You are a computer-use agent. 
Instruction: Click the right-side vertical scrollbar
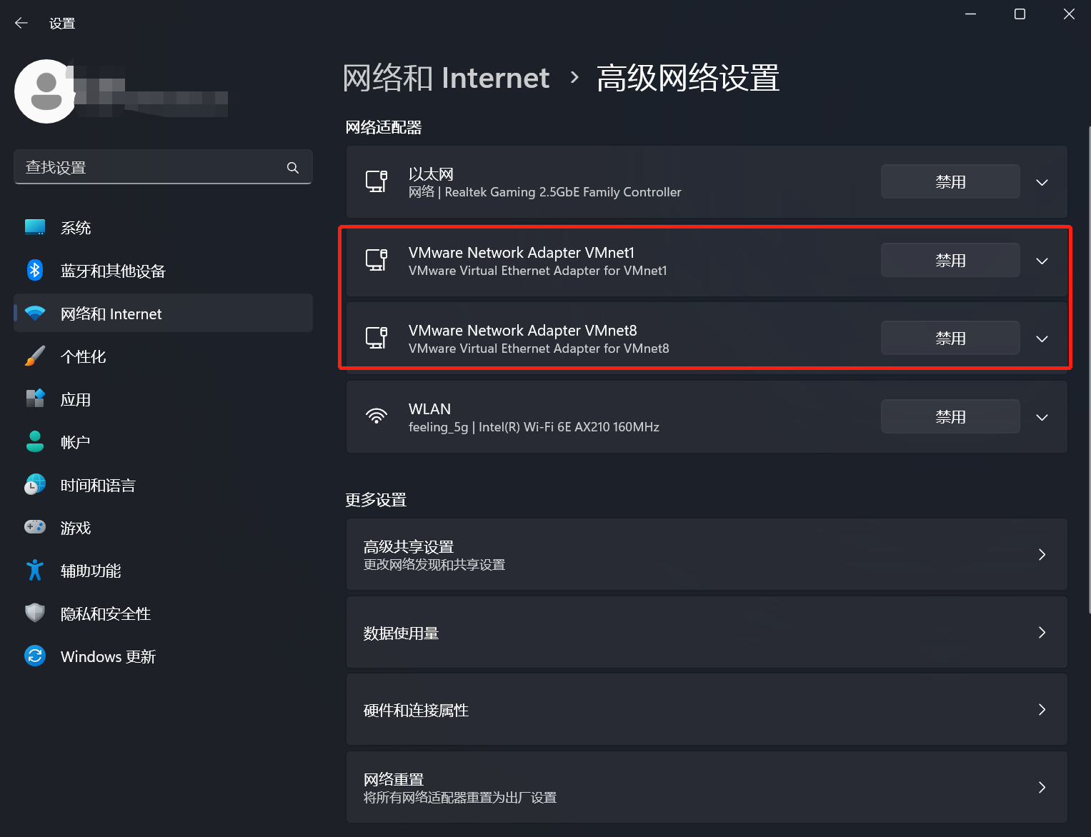1088,370
